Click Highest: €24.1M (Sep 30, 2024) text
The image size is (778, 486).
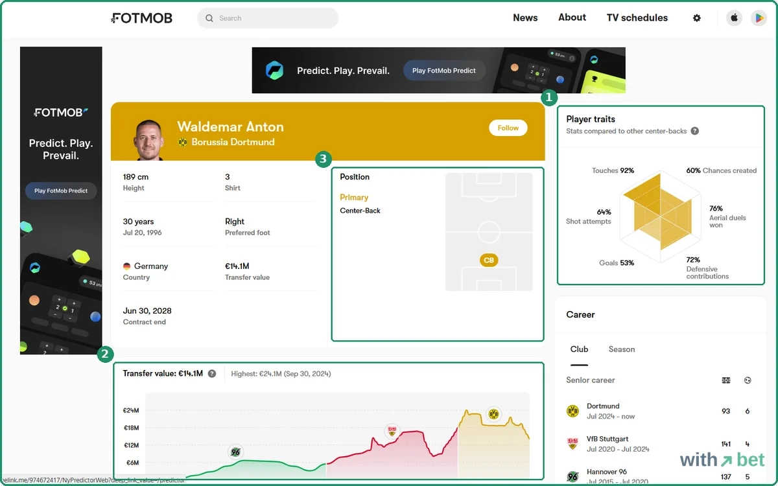[281, 374]
